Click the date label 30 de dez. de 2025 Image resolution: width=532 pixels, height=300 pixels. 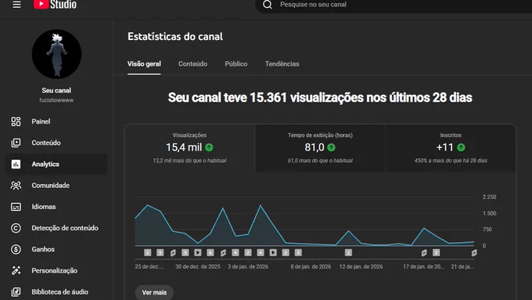pyautogui.click(x=198, y=266)
